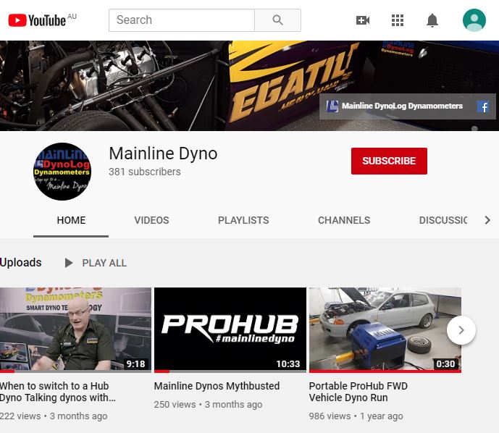Open the Hub Dyno talking video thumbnail

coord(76,330)
